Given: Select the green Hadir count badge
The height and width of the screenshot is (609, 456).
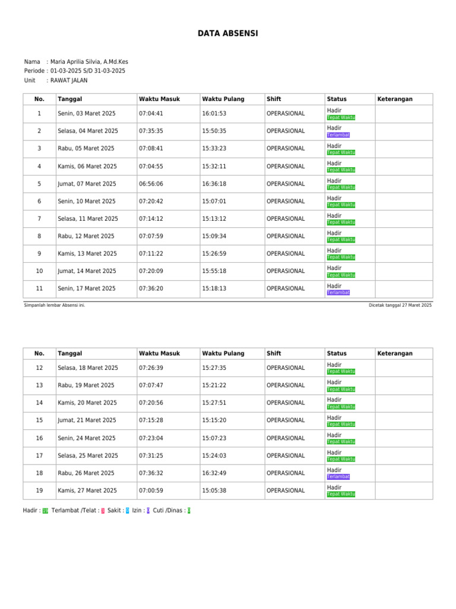Looking at the screenshot, I should pos(45,511).
